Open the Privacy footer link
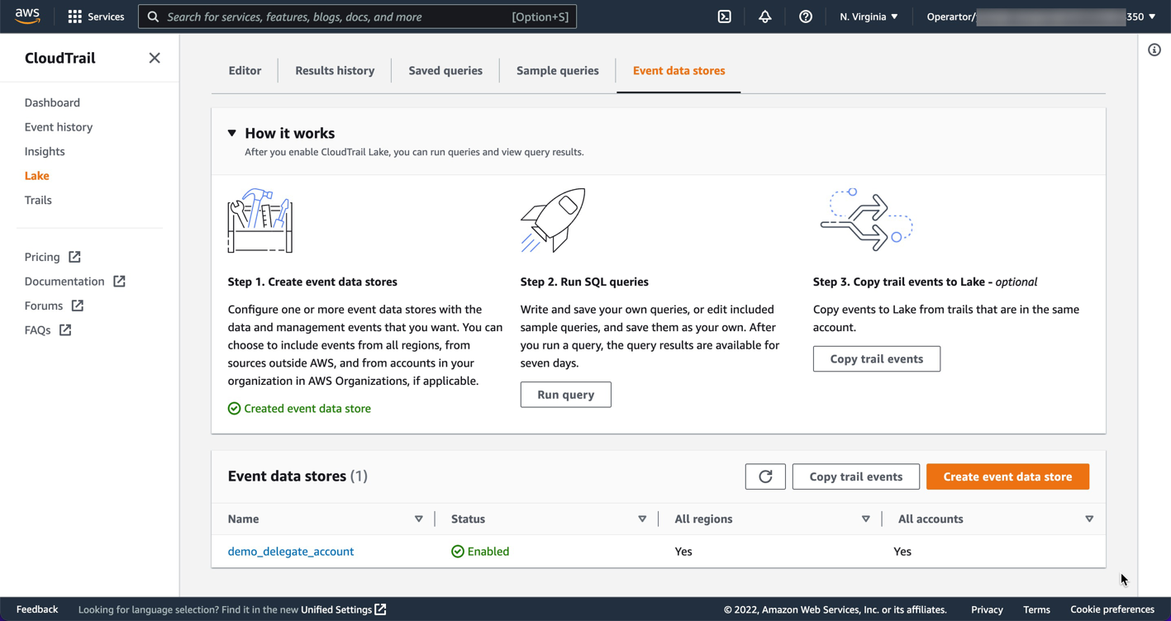 (x=987, y=609)
